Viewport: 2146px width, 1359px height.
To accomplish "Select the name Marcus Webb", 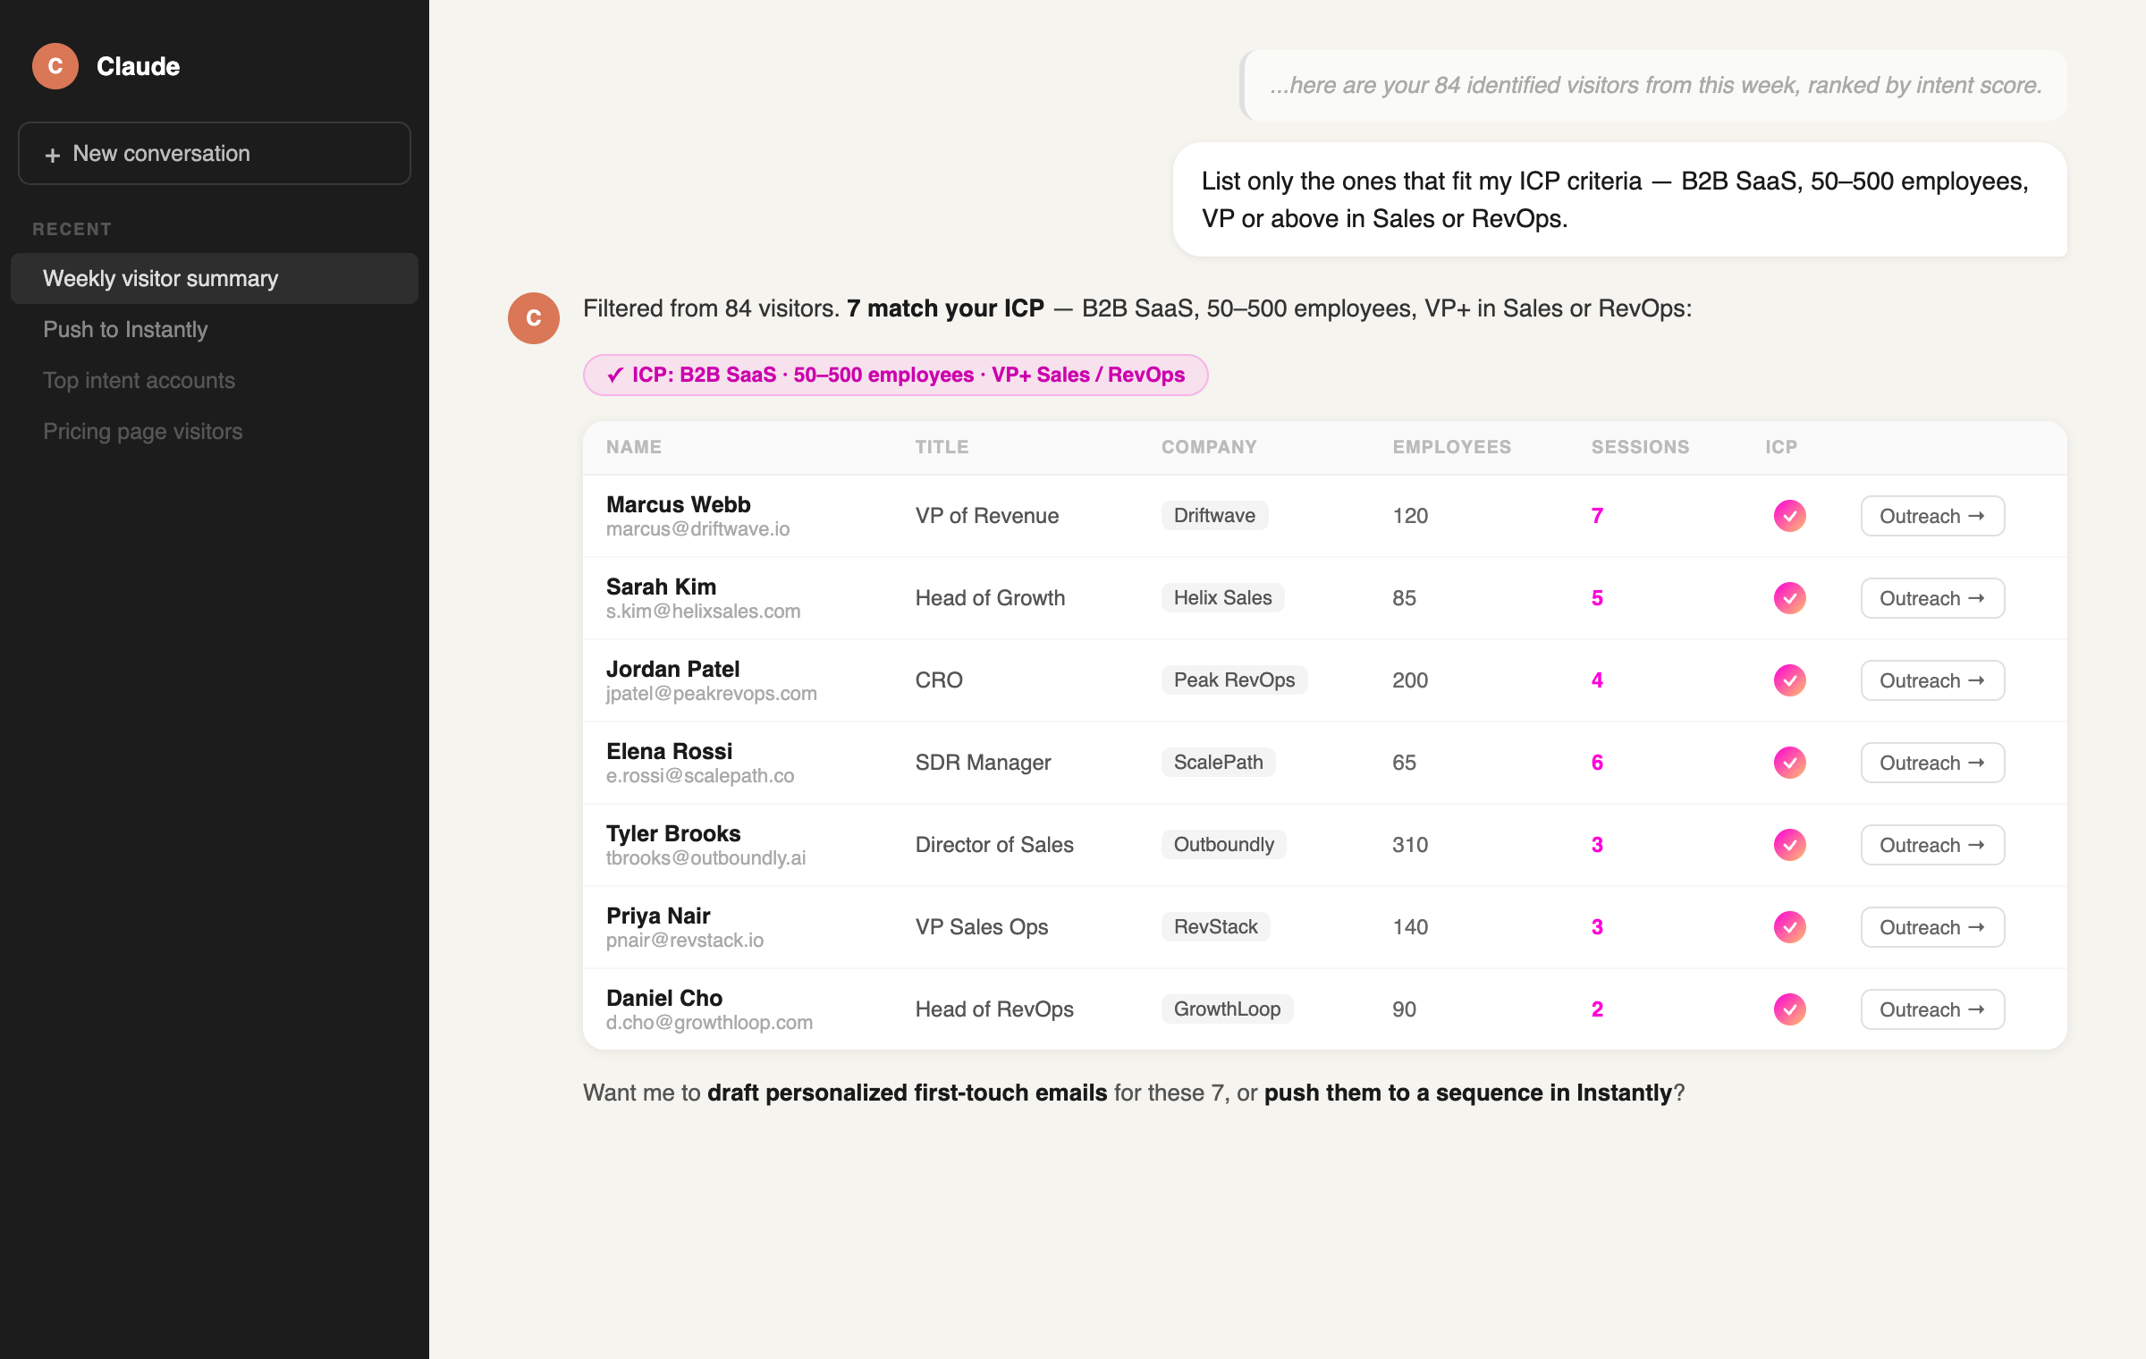I will (x=678, y=504).
